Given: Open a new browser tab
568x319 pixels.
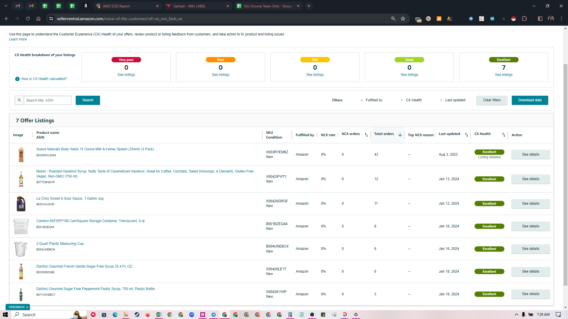Looking at the screenshot, I should pyautogui.click(x=309, y=6).
